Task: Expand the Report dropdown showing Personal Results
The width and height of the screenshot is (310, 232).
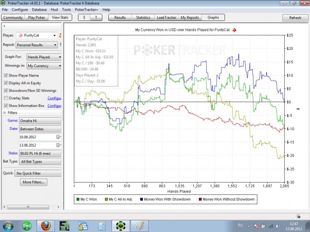Action: pyautogui.click(x=37, y=45)
